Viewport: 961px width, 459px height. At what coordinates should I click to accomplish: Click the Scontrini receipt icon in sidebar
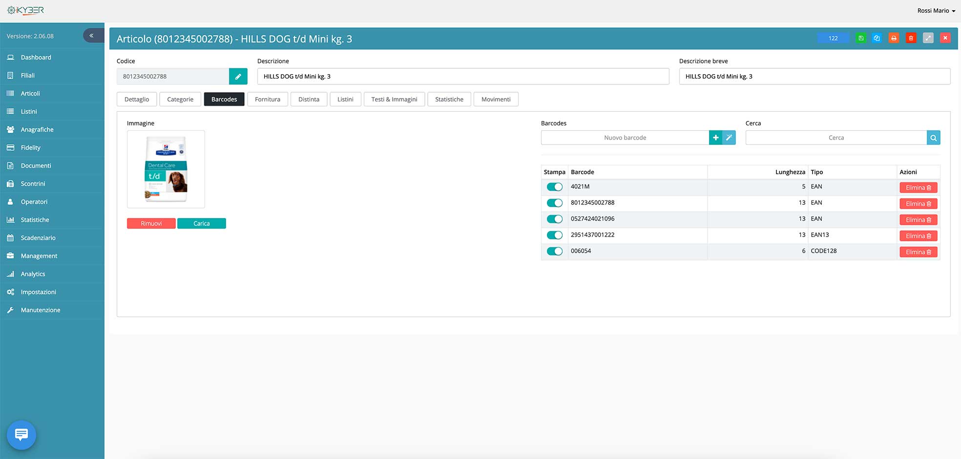coord(10,183)
